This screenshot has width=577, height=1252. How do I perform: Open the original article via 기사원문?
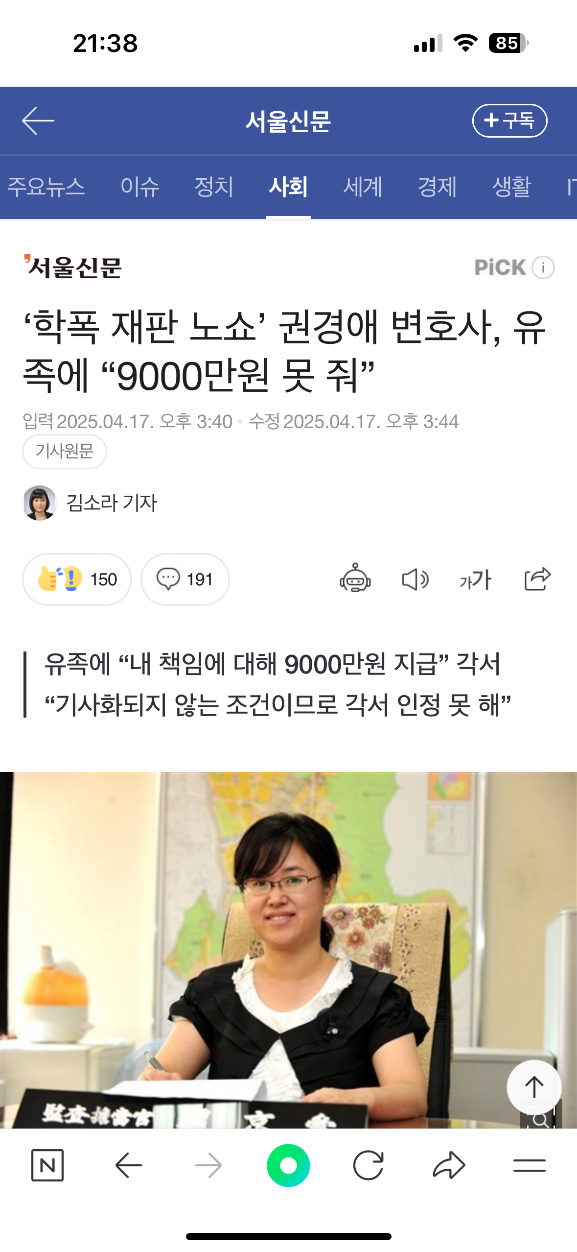click(x=65, y=451)
